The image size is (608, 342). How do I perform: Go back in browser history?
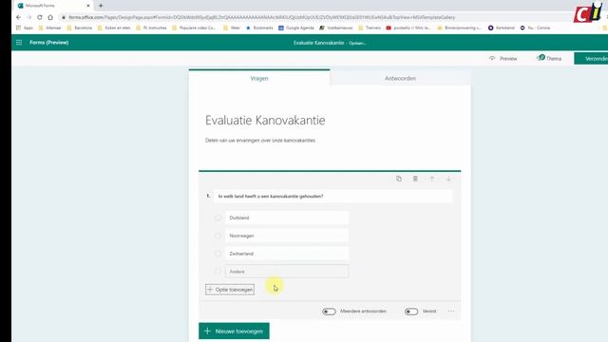[x=18, y=17]
